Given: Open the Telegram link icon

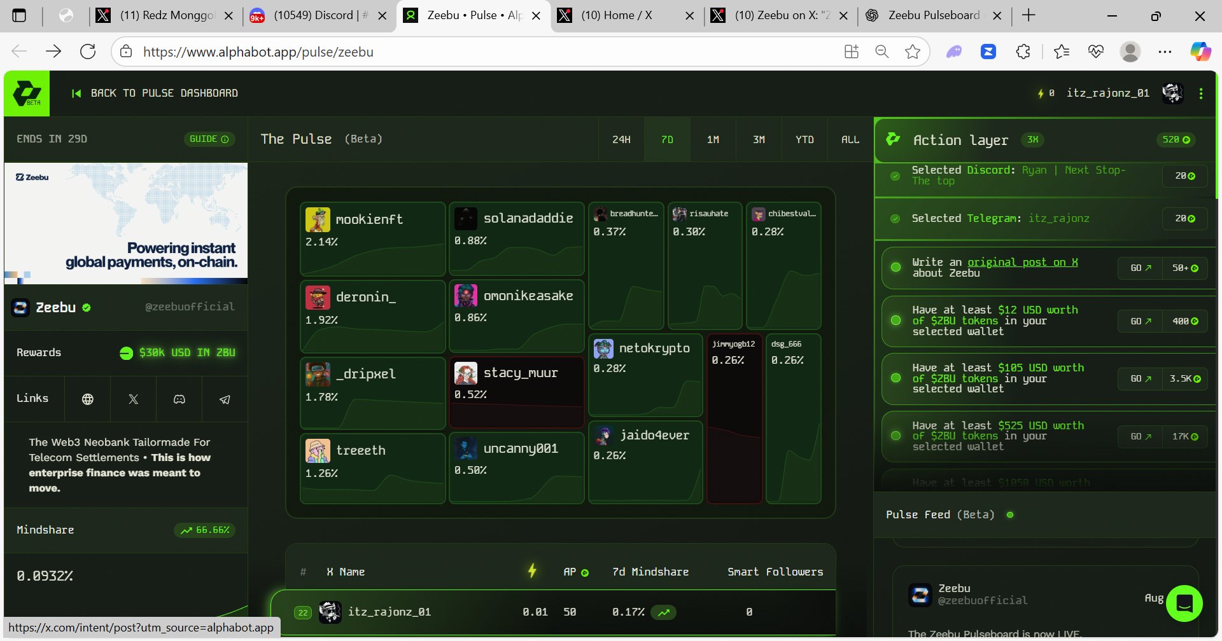Looking at the screenshot, I should 225,399.
